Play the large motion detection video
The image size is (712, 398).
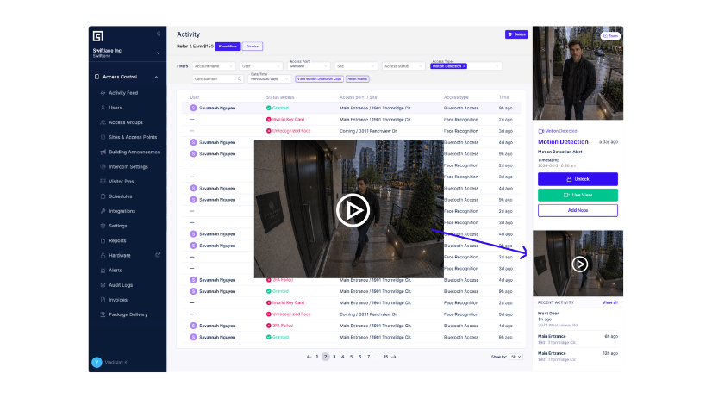353,210
